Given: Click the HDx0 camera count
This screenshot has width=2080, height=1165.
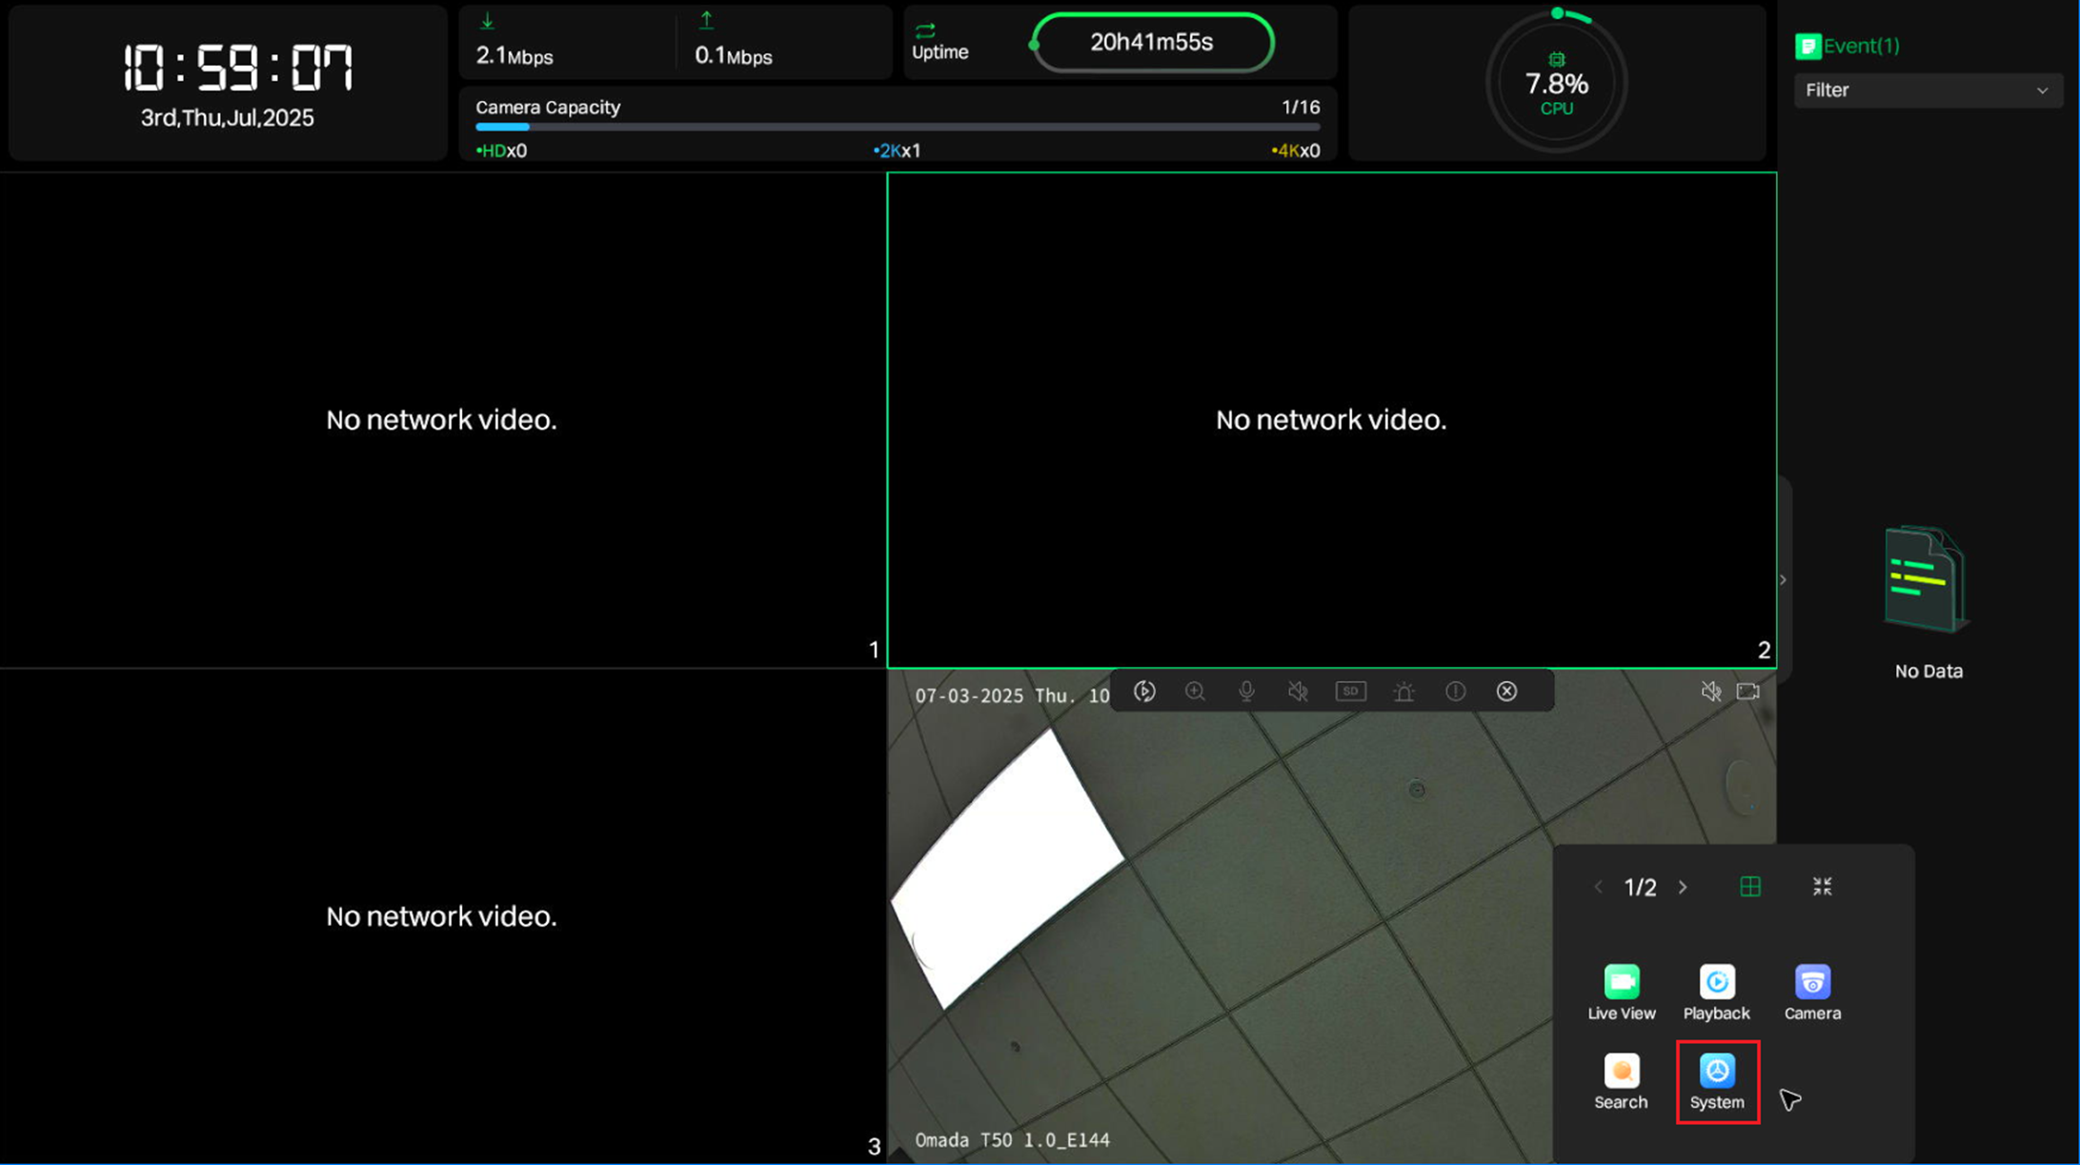Looking at the screenshot, I should tap(501, 151).
